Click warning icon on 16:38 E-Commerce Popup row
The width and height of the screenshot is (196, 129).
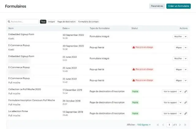point(134,47)
